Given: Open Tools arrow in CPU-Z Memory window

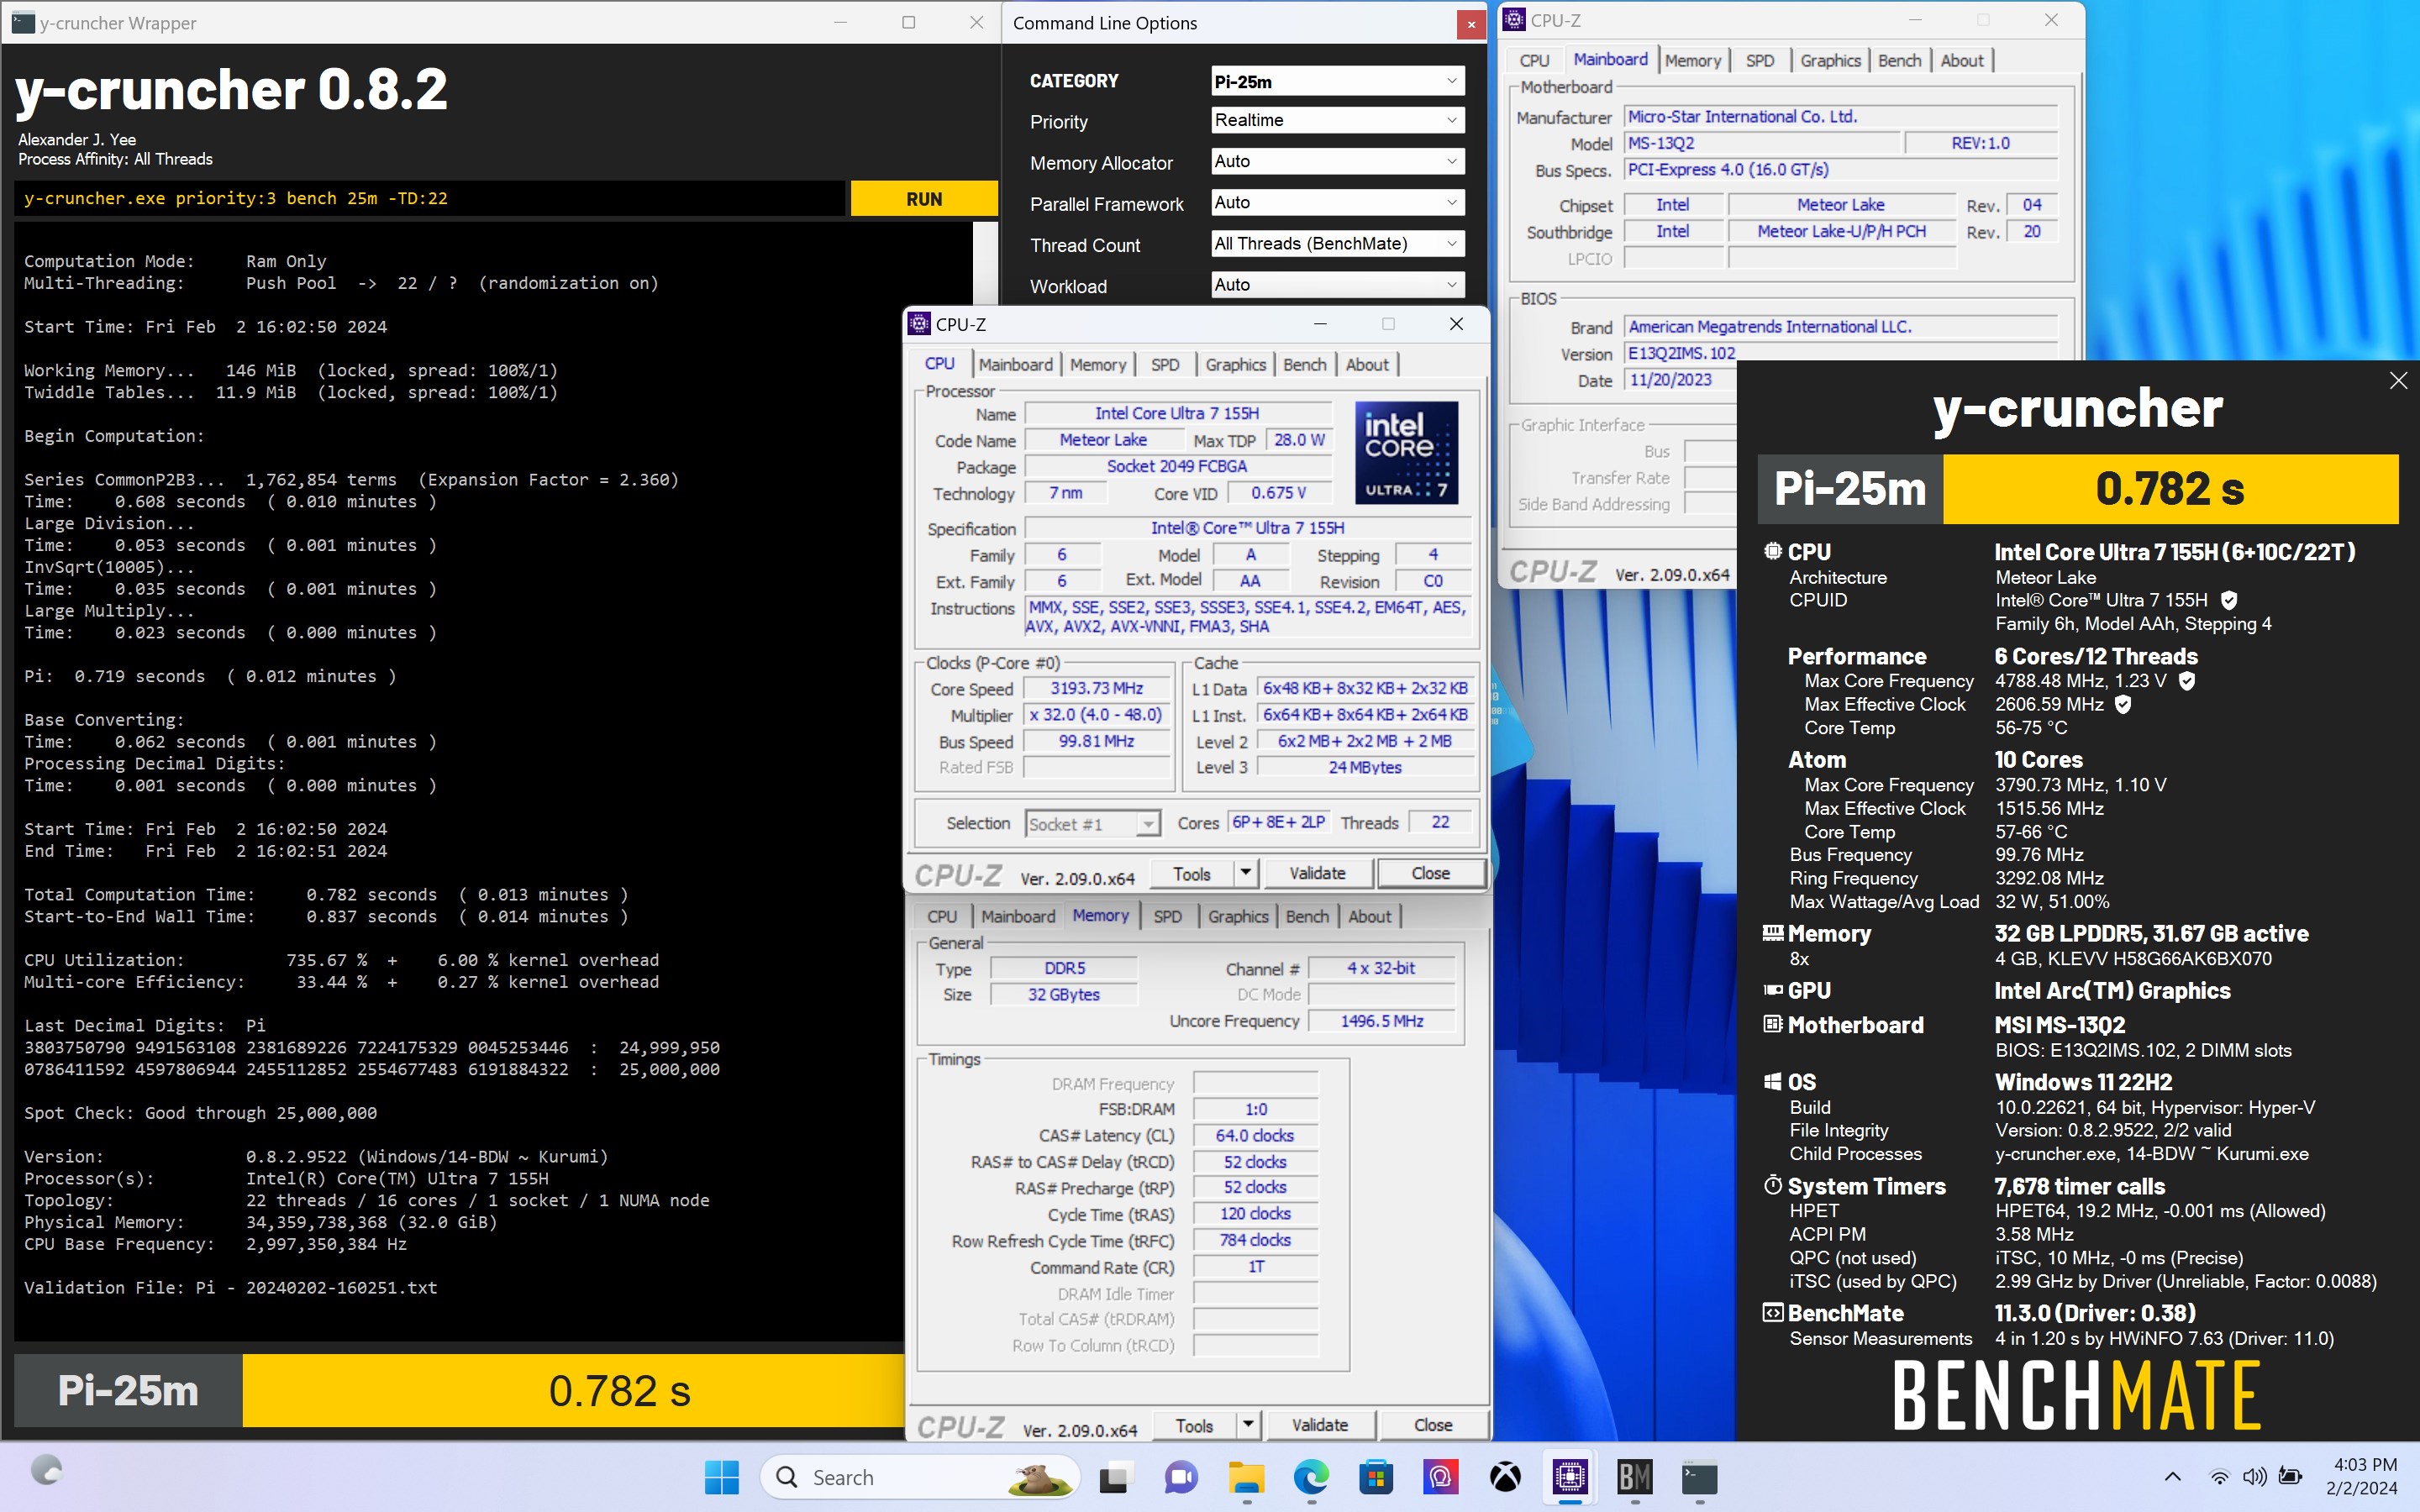Looking at the screenshot, I should [1248, 1425].
